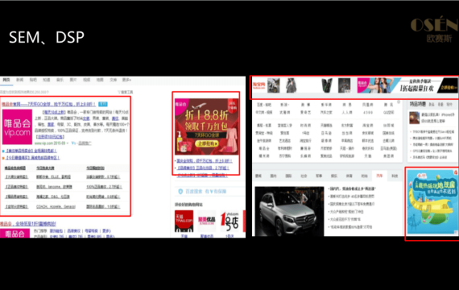Open the 爱奇艺 site link

305,113
